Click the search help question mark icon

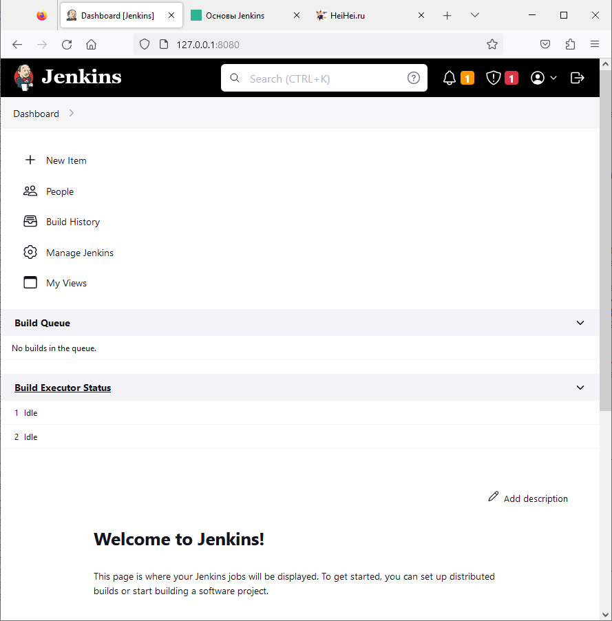pos(414,78)
